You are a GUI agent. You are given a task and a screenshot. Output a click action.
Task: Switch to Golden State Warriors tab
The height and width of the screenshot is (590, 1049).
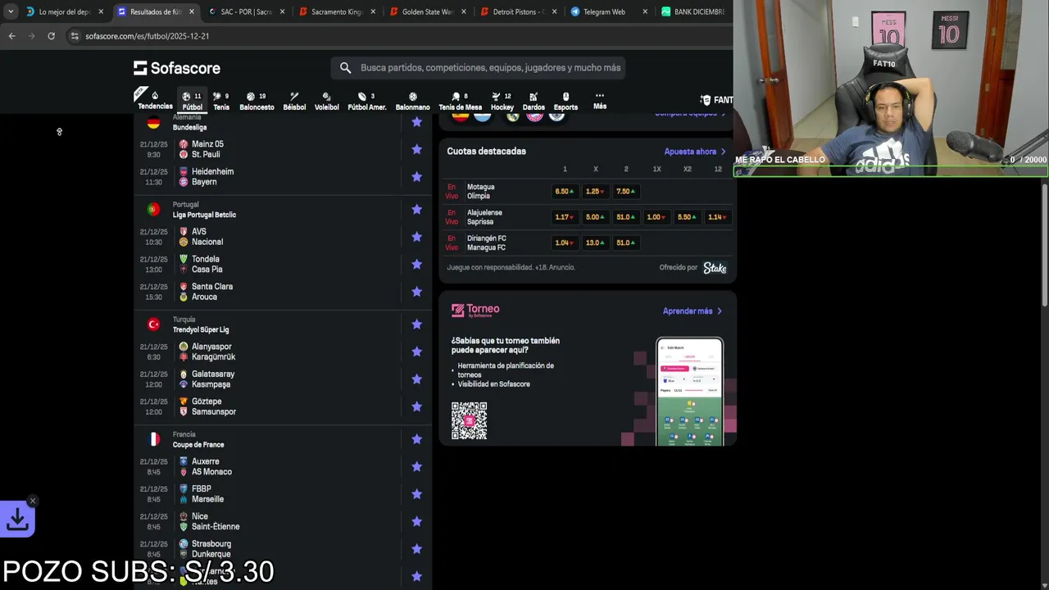pos(428,12)
